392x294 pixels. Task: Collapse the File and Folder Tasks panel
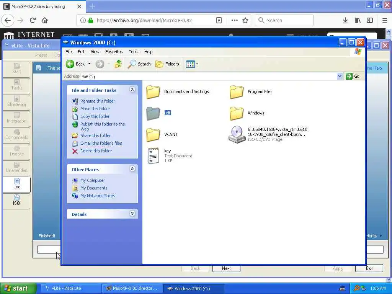tap(132, 90)
